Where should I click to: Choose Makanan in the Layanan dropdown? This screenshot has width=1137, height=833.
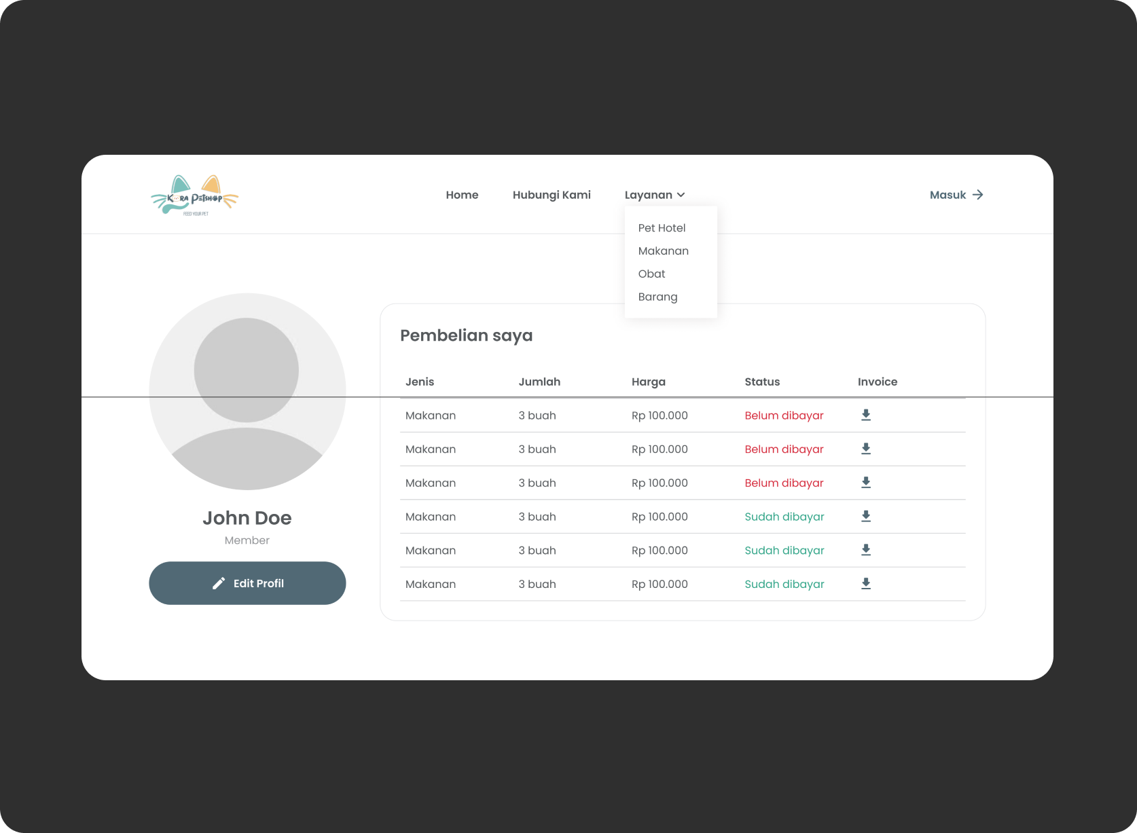pos(663,251)
